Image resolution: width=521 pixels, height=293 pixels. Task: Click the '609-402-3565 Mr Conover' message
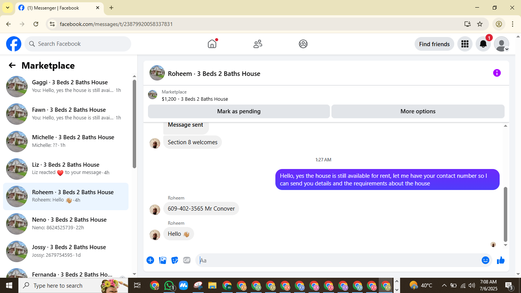pos(201,209)
